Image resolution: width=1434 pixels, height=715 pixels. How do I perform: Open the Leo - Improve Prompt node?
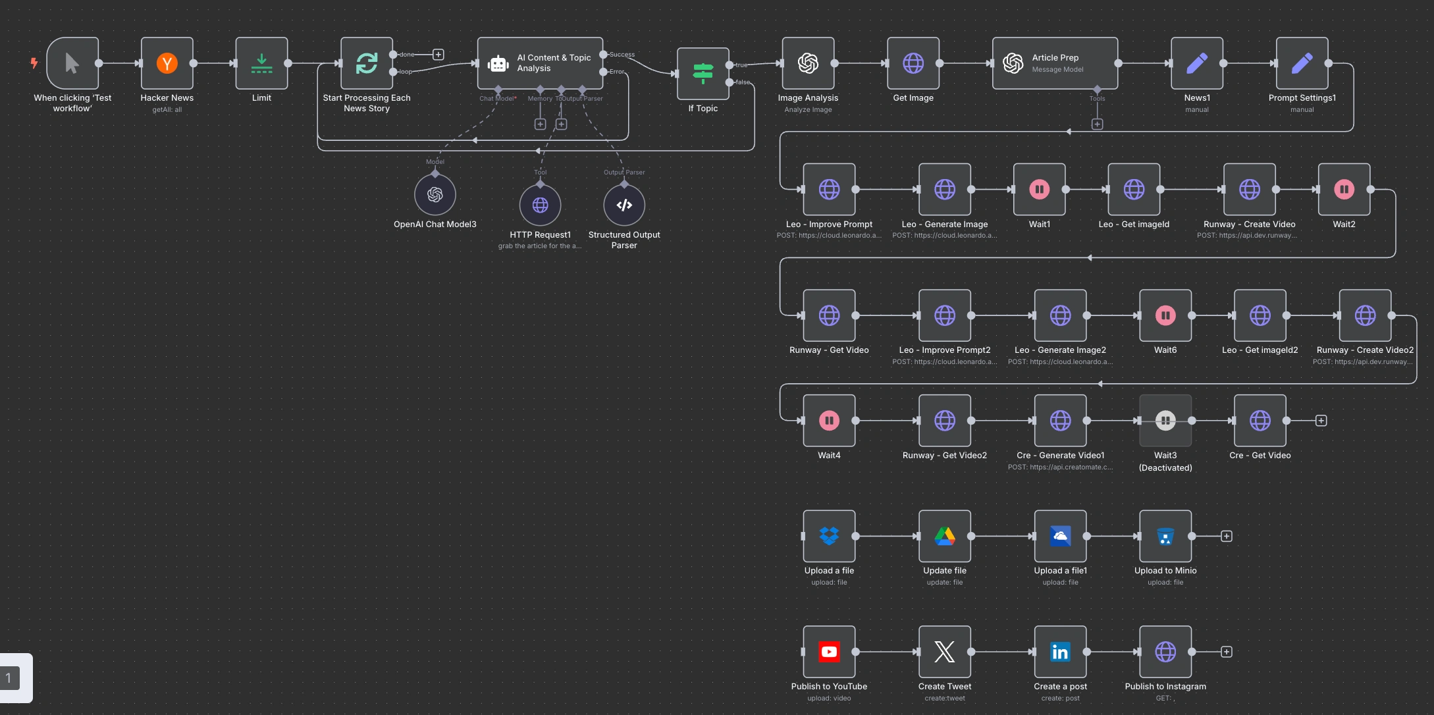(829, 190)
